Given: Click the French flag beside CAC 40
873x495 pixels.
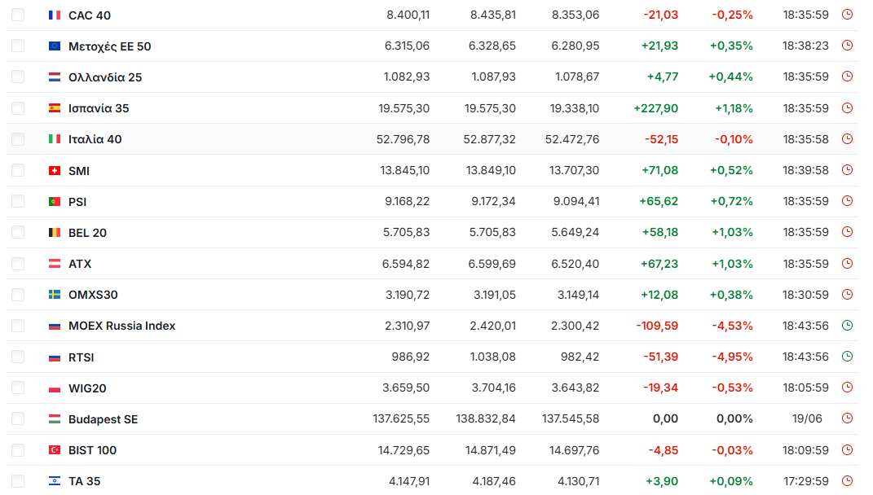Looking at the screenshot, I should pos(55,15).
